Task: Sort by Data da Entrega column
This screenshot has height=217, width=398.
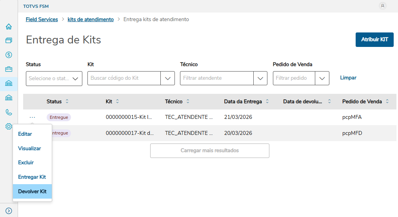Action: point(267,102)
